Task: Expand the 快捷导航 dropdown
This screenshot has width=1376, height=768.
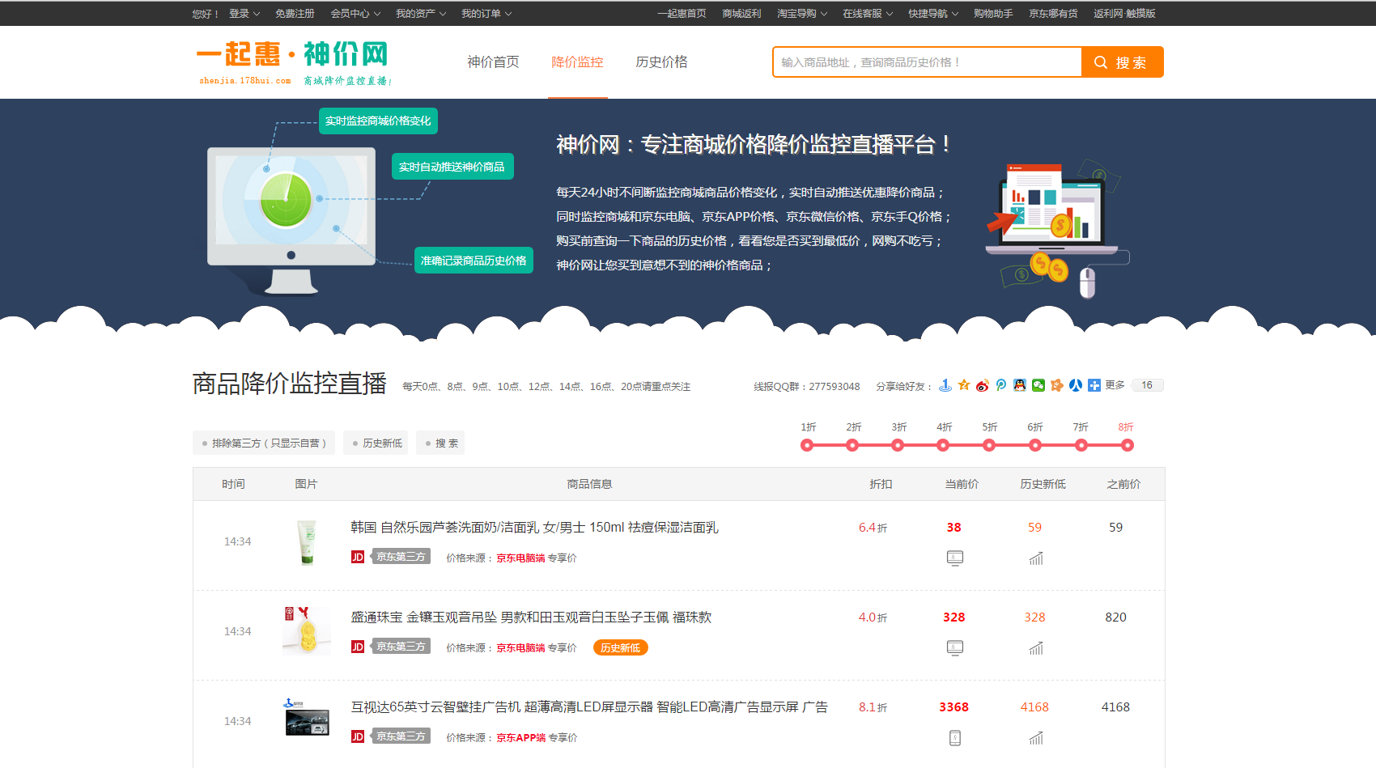Action: click(x=933, y=14)
